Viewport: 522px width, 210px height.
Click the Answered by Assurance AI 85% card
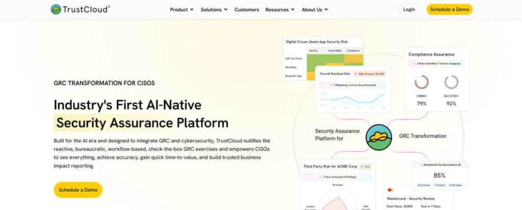tap(439, 175)
